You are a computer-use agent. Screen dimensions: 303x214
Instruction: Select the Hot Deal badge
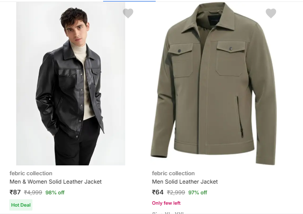[21, 205]
